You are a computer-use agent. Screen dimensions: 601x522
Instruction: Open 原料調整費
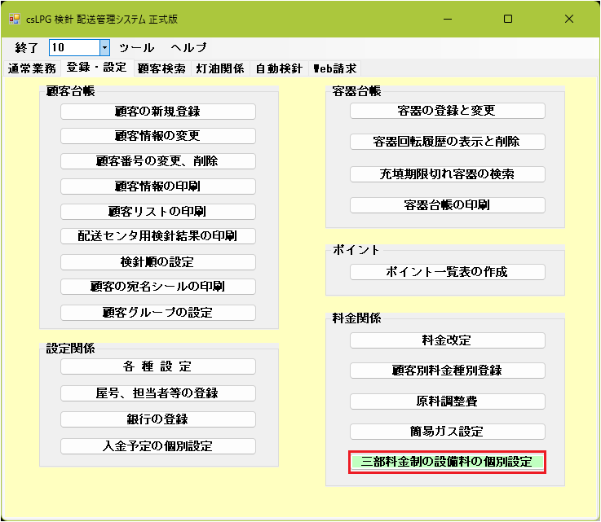448,401
